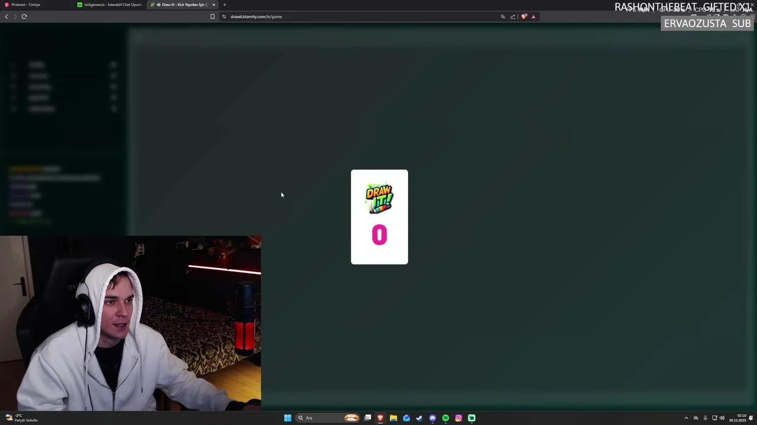Switch to the kickgames.io tab

click(x=110, y=5)
